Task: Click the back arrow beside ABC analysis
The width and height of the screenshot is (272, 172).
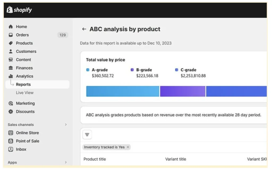Action: (x=84, y=29)
